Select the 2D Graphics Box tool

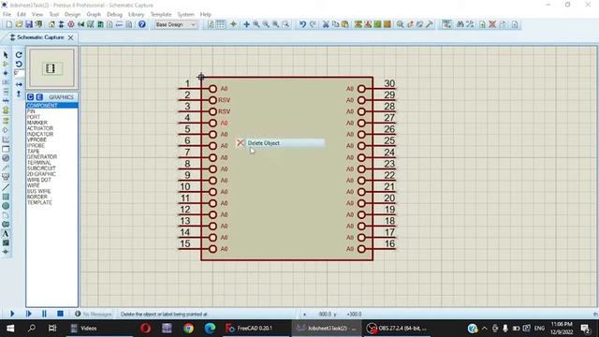6,197
